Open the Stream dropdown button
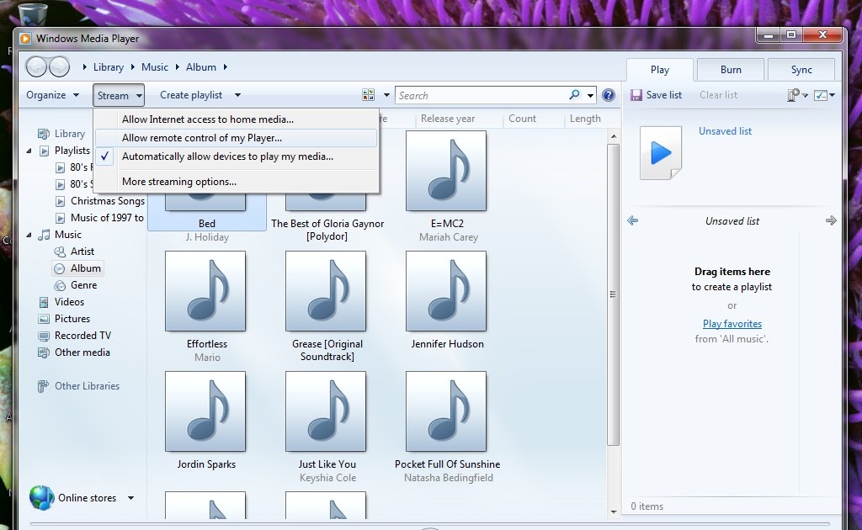 118,96
